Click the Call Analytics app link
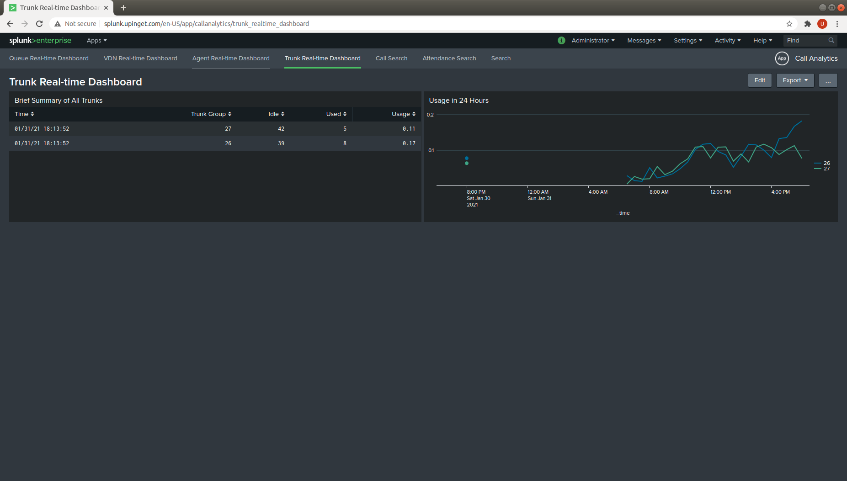 tap(816, 58)
